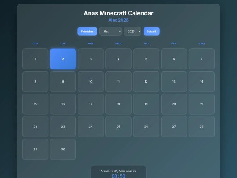The width and height of the screenshot is (237, 178).
Task: Click the SAM weekday header
Action: (x=201, y=44)
